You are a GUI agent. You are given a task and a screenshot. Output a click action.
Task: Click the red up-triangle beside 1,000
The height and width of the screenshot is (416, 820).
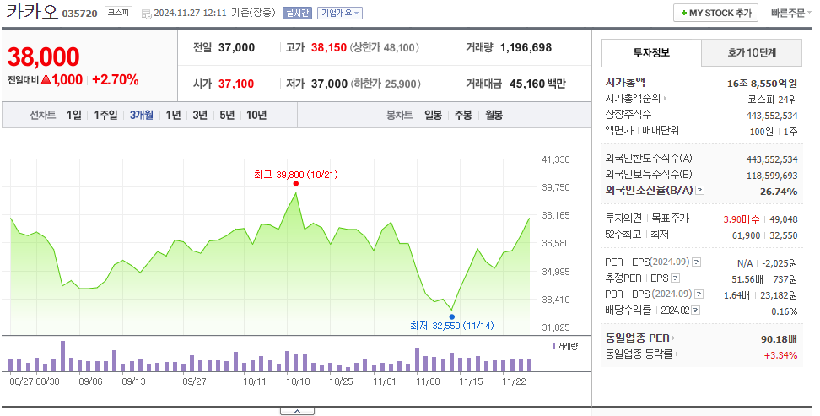(x=46, y=80)
